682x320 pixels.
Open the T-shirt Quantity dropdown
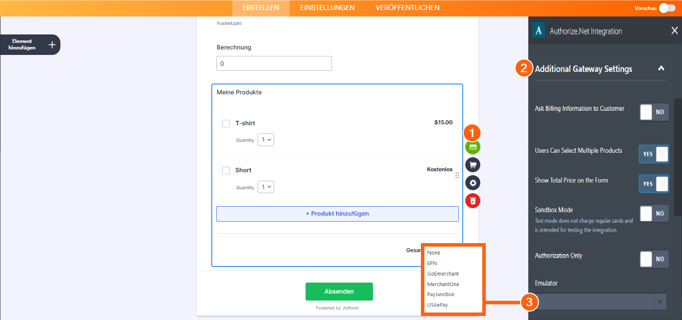tap(266, 140)
